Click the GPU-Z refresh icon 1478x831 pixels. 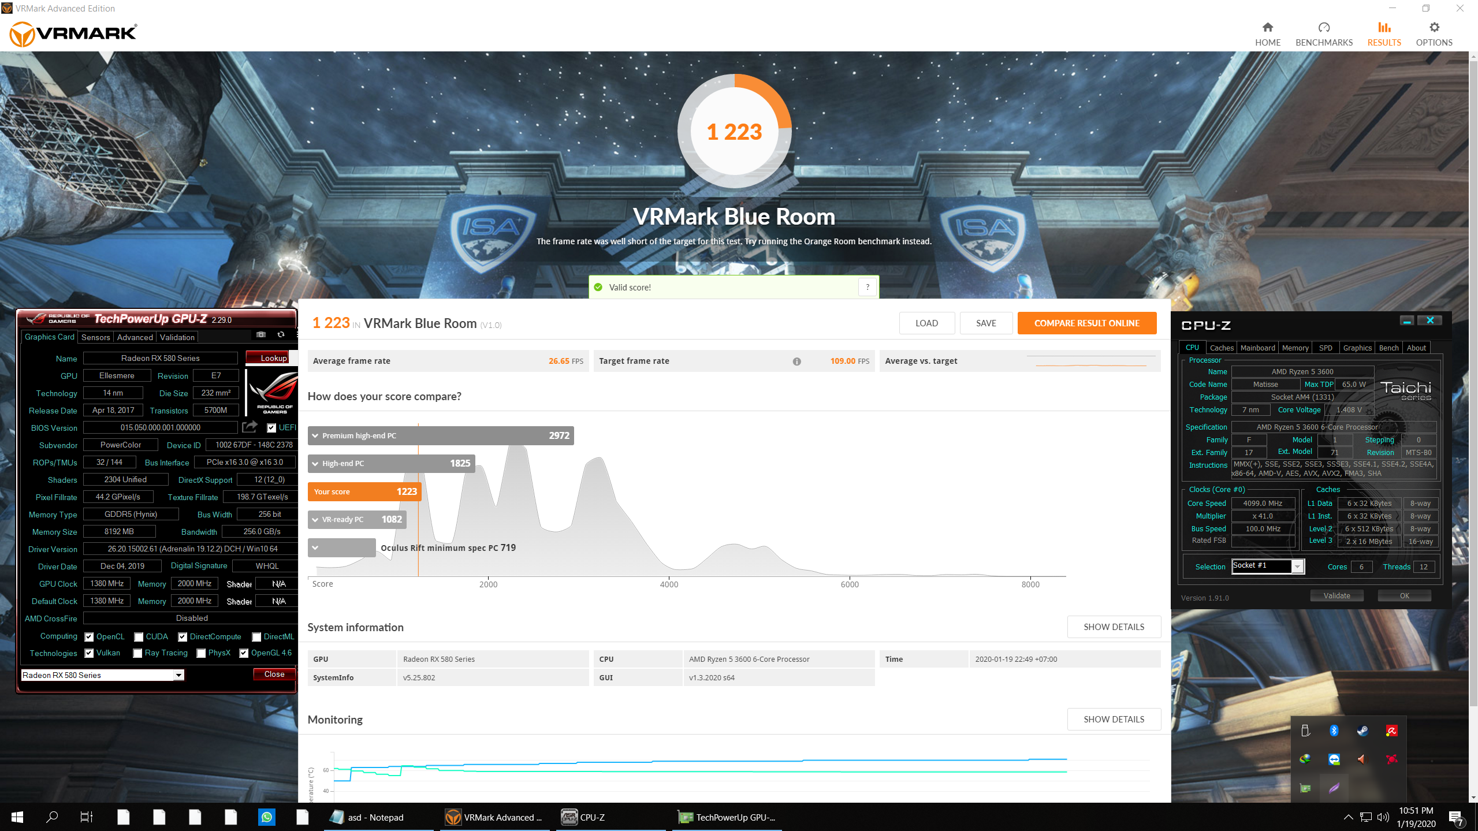click(281, 334)
